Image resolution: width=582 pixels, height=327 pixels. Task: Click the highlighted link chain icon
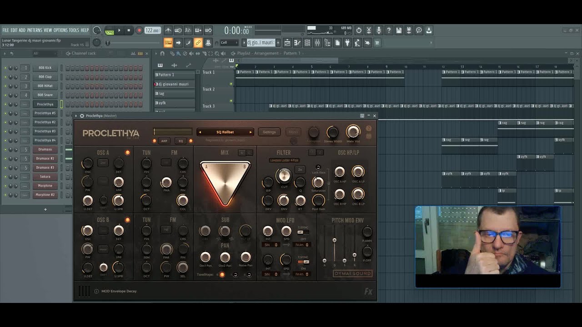(198, 43)
